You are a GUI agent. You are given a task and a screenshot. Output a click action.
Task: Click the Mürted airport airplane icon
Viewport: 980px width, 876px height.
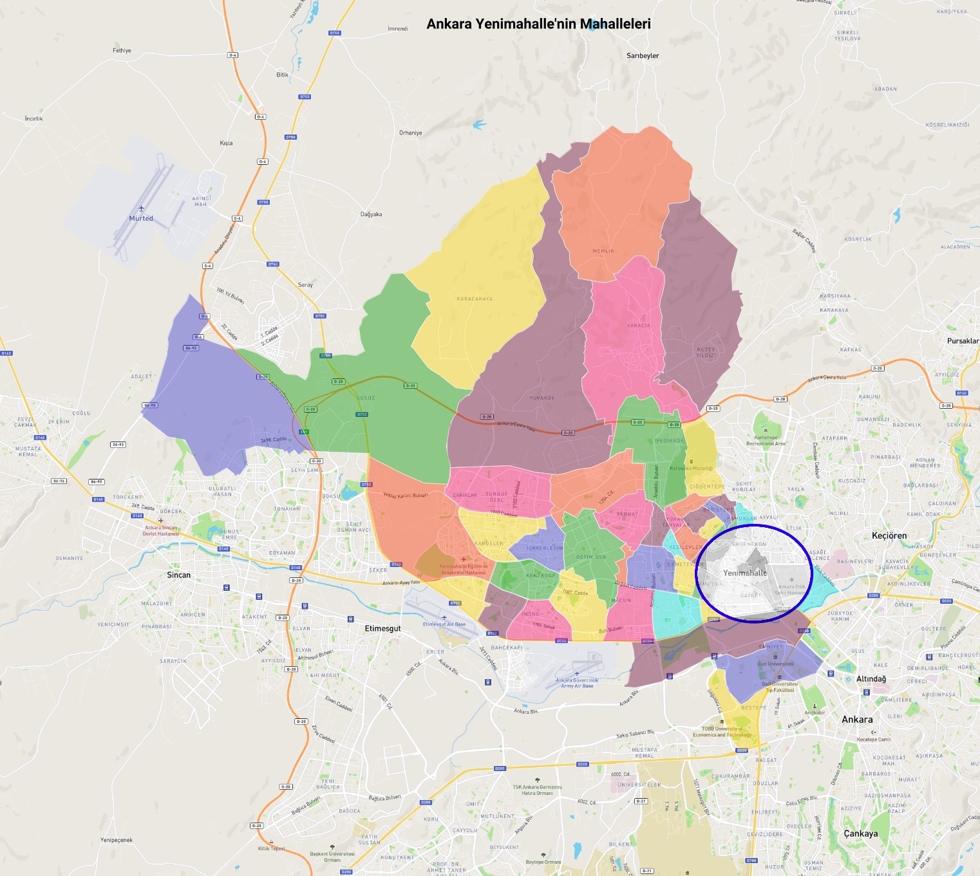[141, 209]
